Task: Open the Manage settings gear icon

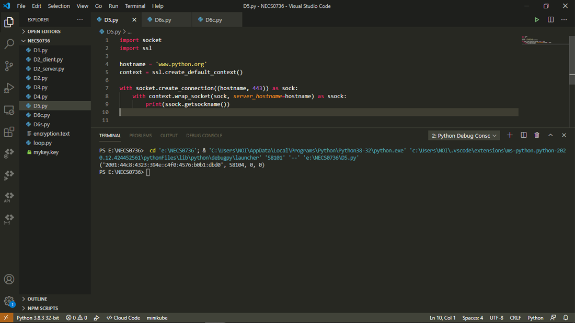Action: click(x=9, y=301)
